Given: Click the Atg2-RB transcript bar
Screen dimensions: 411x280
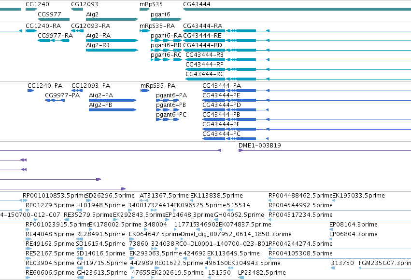Looking at the screenshot, I should pos(112,50).
